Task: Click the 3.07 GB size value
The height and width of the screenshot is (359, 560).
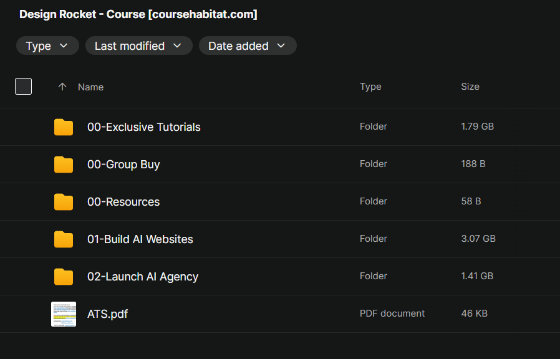Action: [478, 238]
